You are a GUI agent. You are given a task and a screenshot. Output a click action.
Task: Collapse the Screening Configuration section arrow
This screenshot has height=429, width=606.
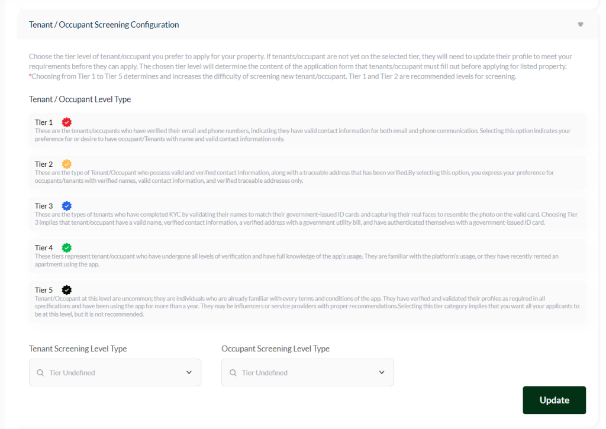[x=581, y=25]
